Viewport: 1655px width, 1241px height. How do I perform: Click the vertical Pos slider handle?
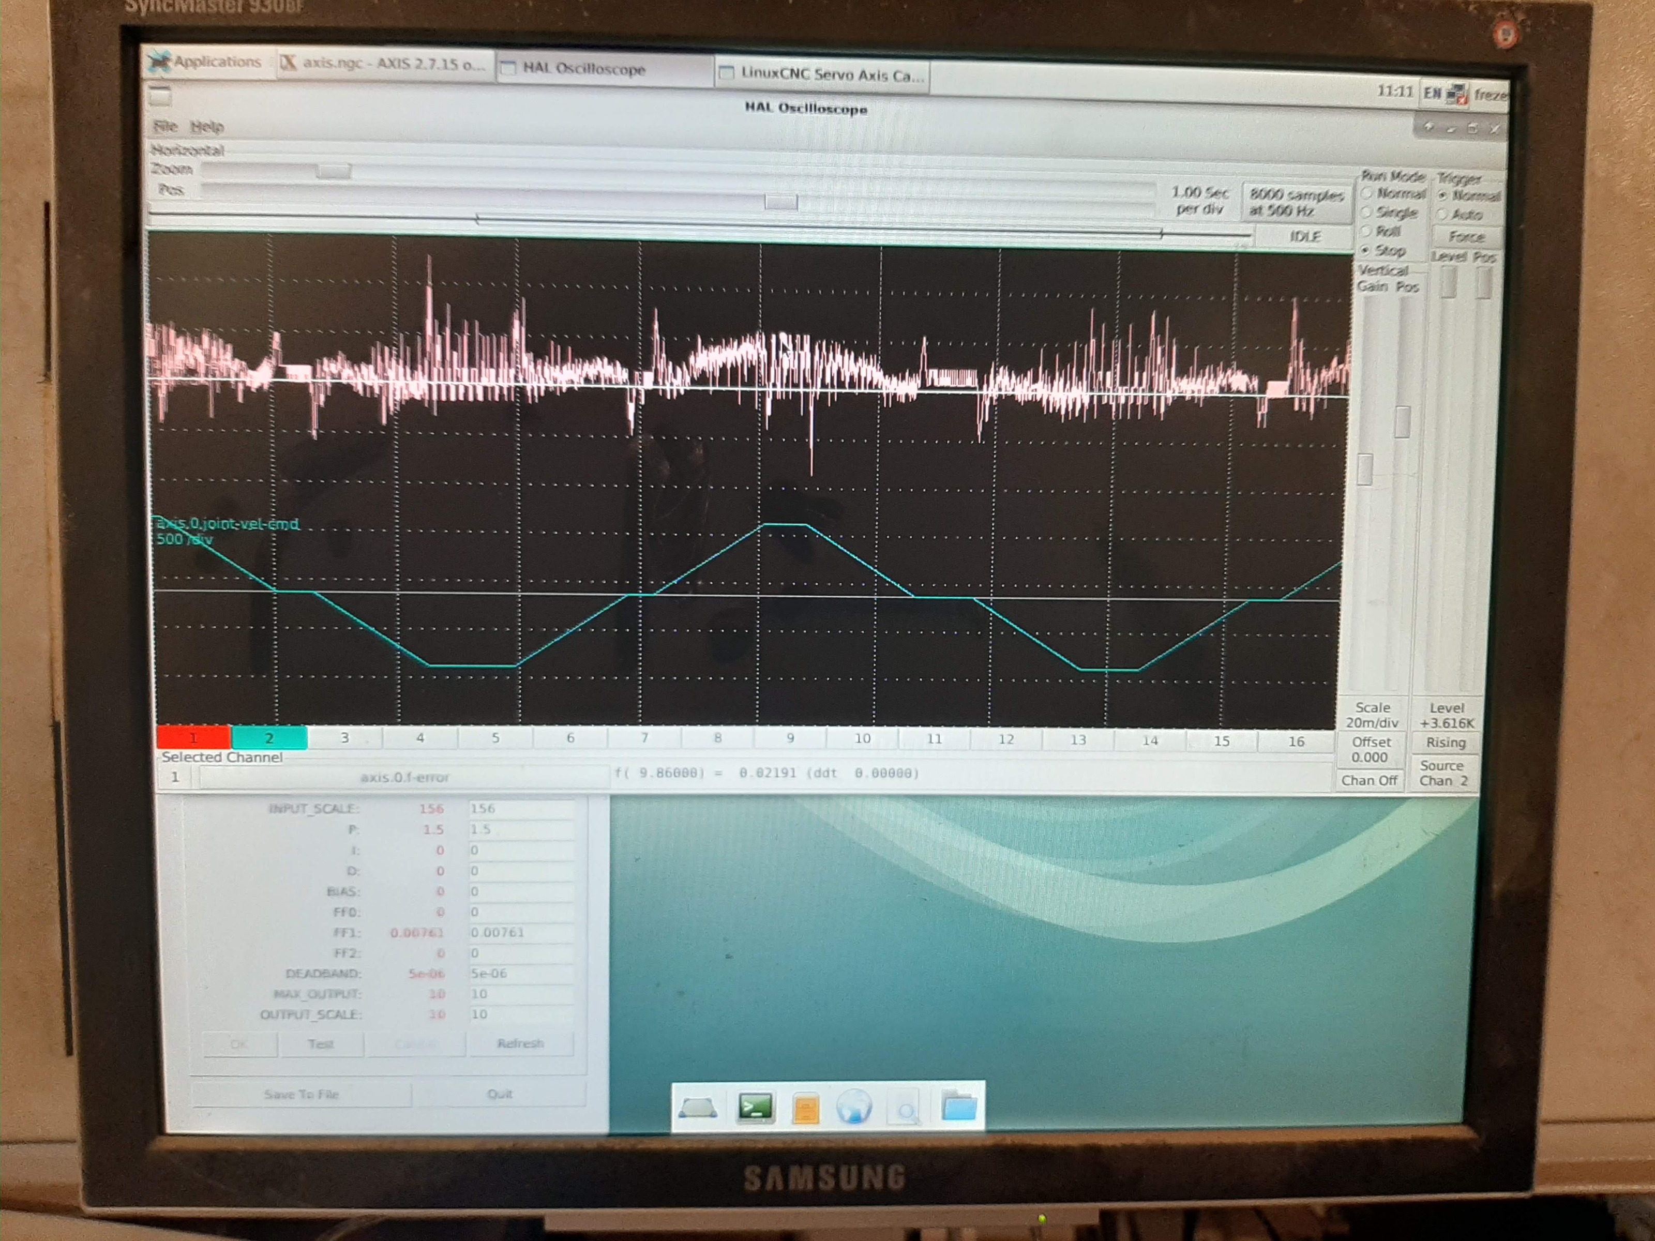pyautogui.click(x=1402, y=422)
